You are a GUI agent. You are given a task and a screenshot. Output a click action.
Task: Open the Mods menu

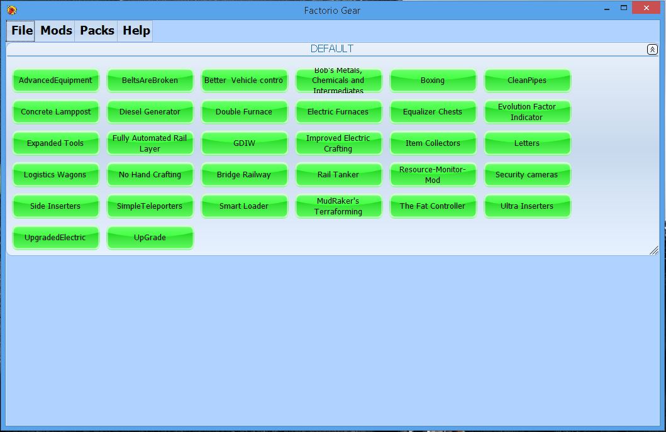click(x=55, y=31)
